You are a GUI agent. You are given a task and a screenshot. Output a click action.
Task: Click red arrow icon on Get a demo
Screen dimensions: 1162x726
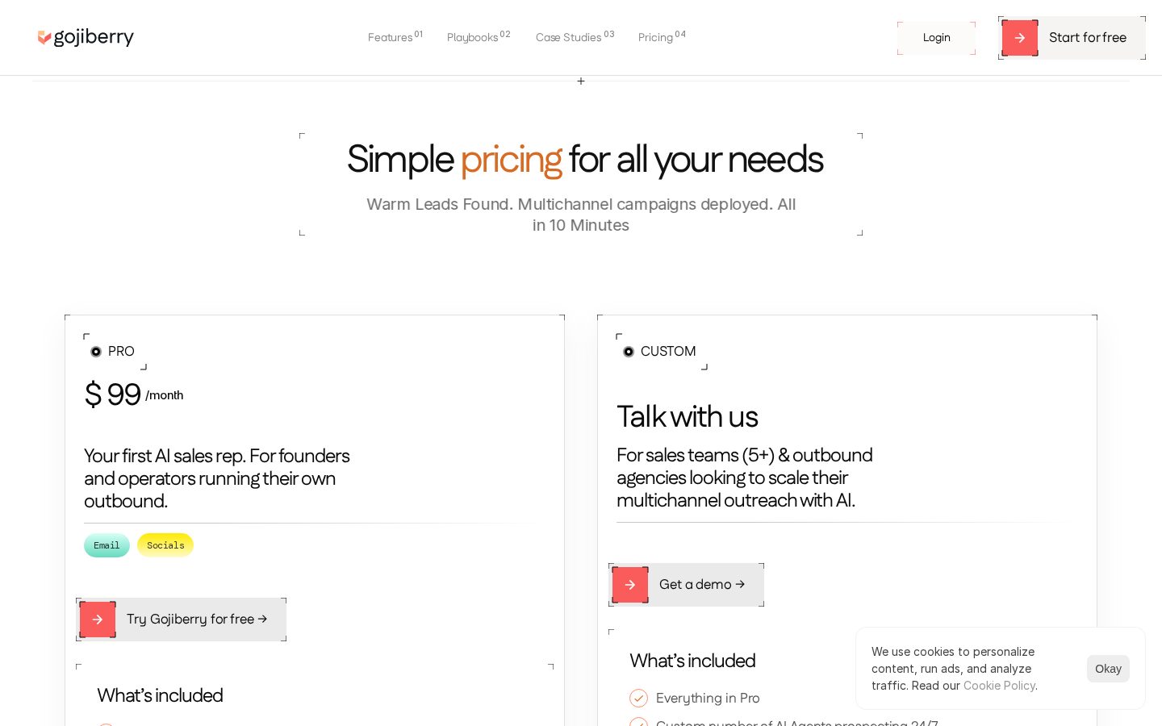[630, 585]
